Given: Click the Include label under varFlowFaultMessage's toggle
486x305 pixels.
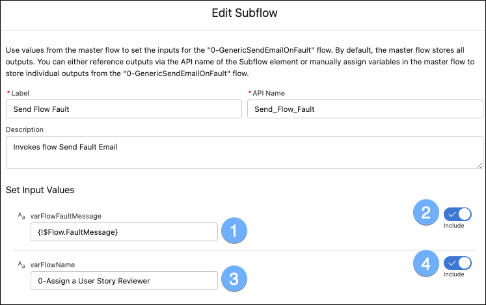Looking at the screenshot, I should [453, 226].
